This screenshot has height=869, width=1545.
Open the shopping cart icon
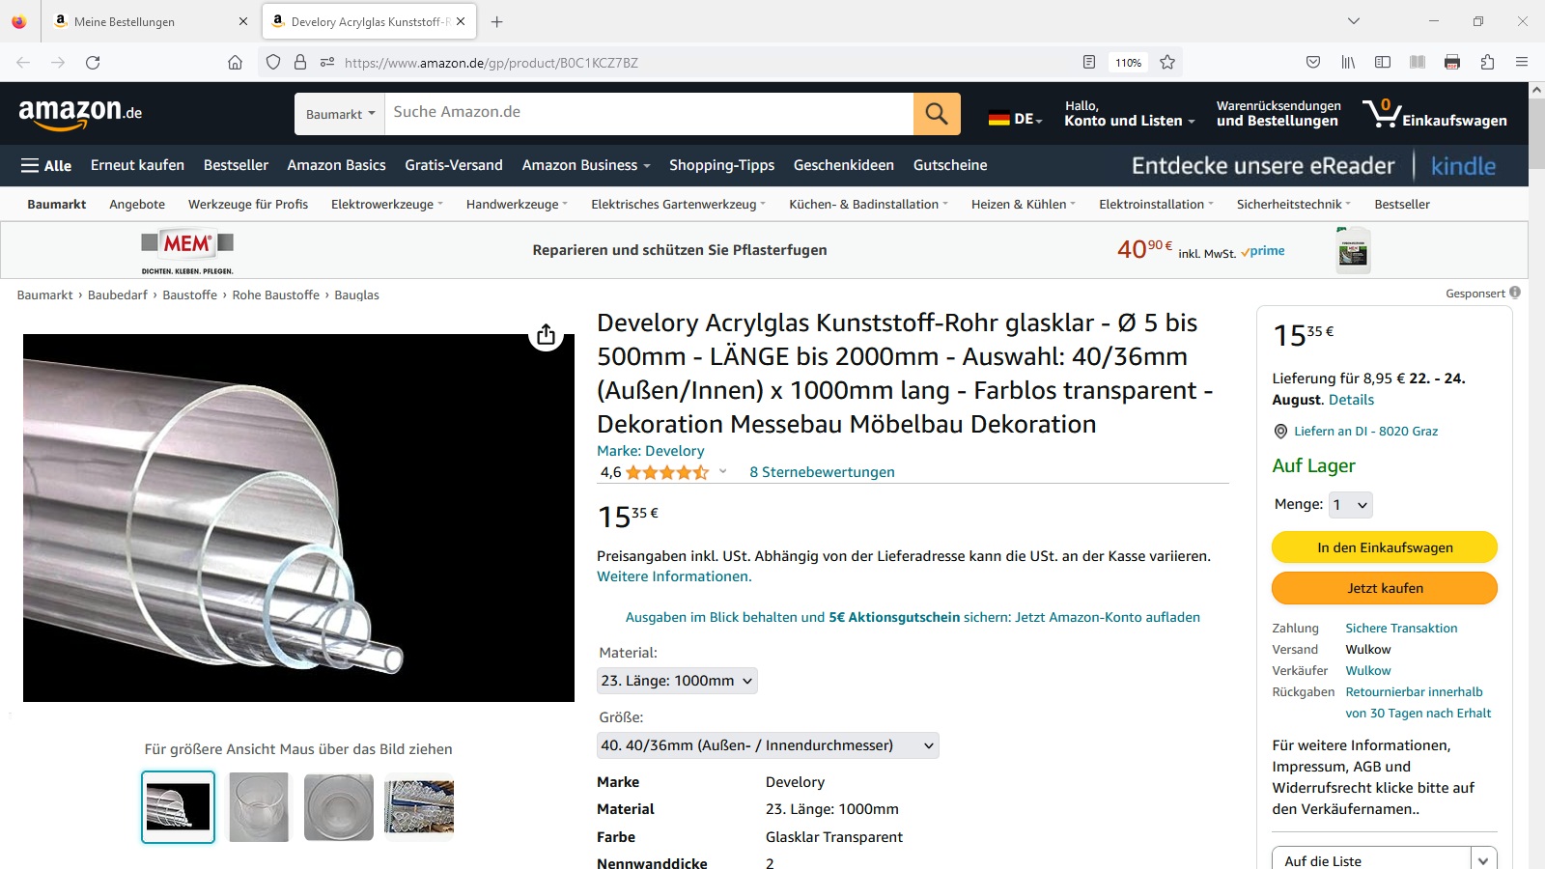click(x=1435, y=114)
